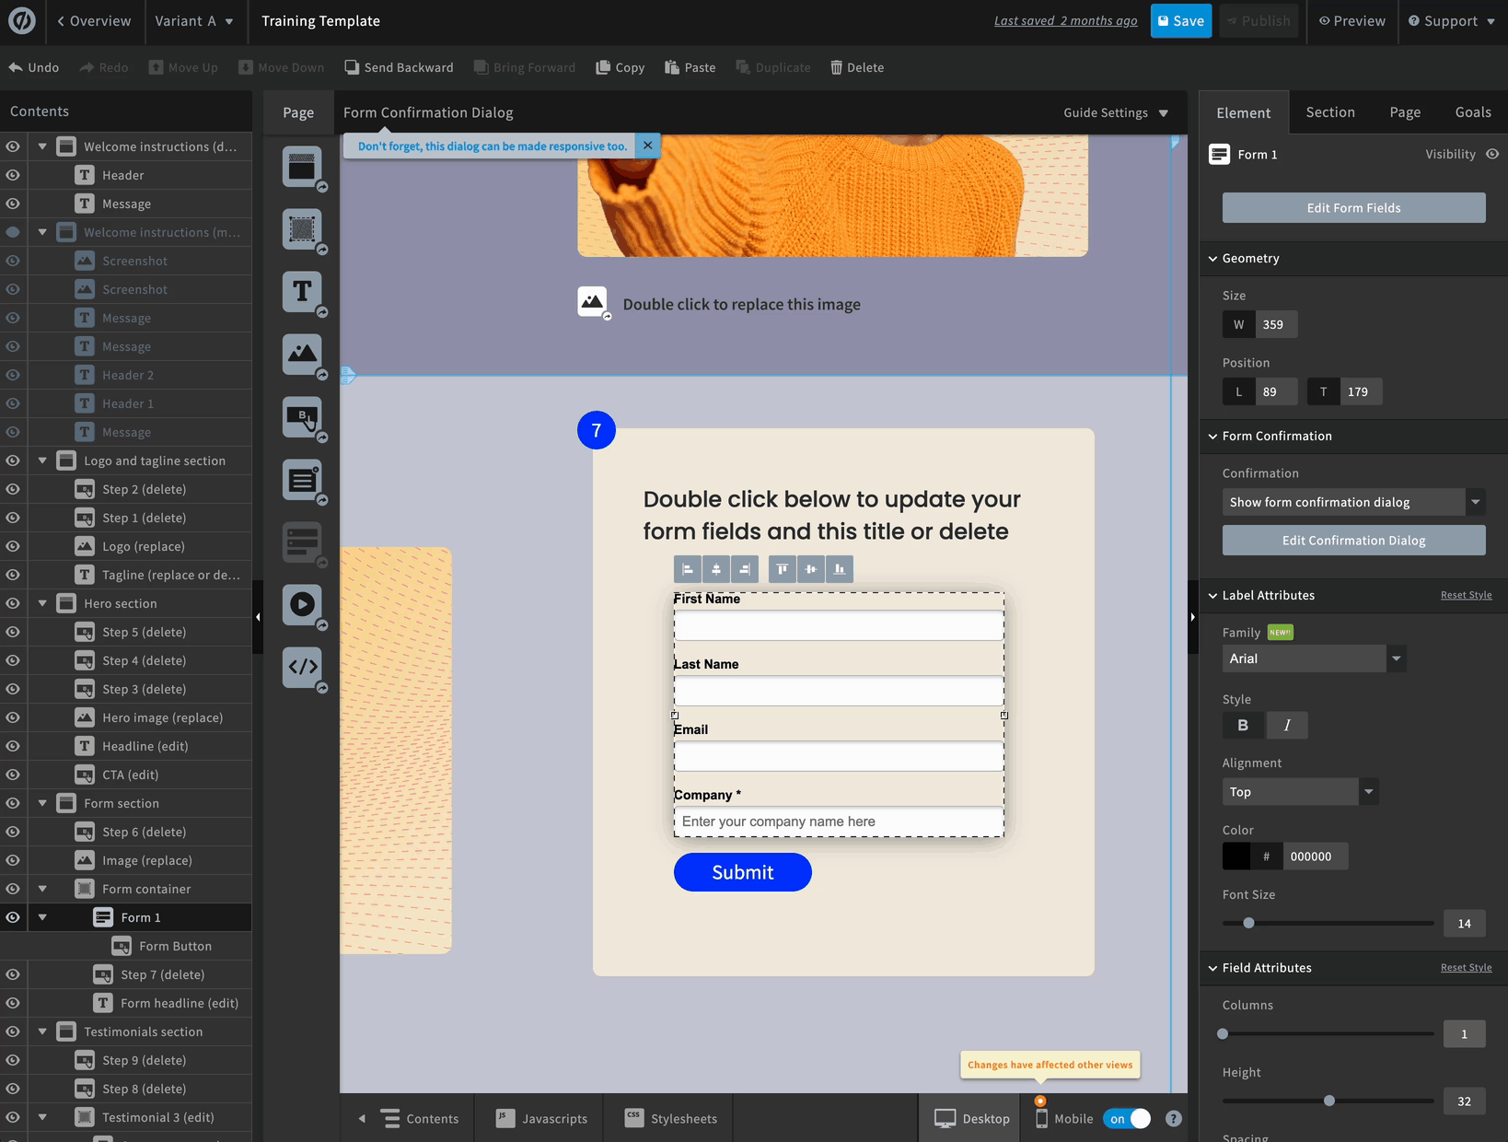Collapse Hero section tree node
This screenshot has width=1508, height=1142.
42,603
